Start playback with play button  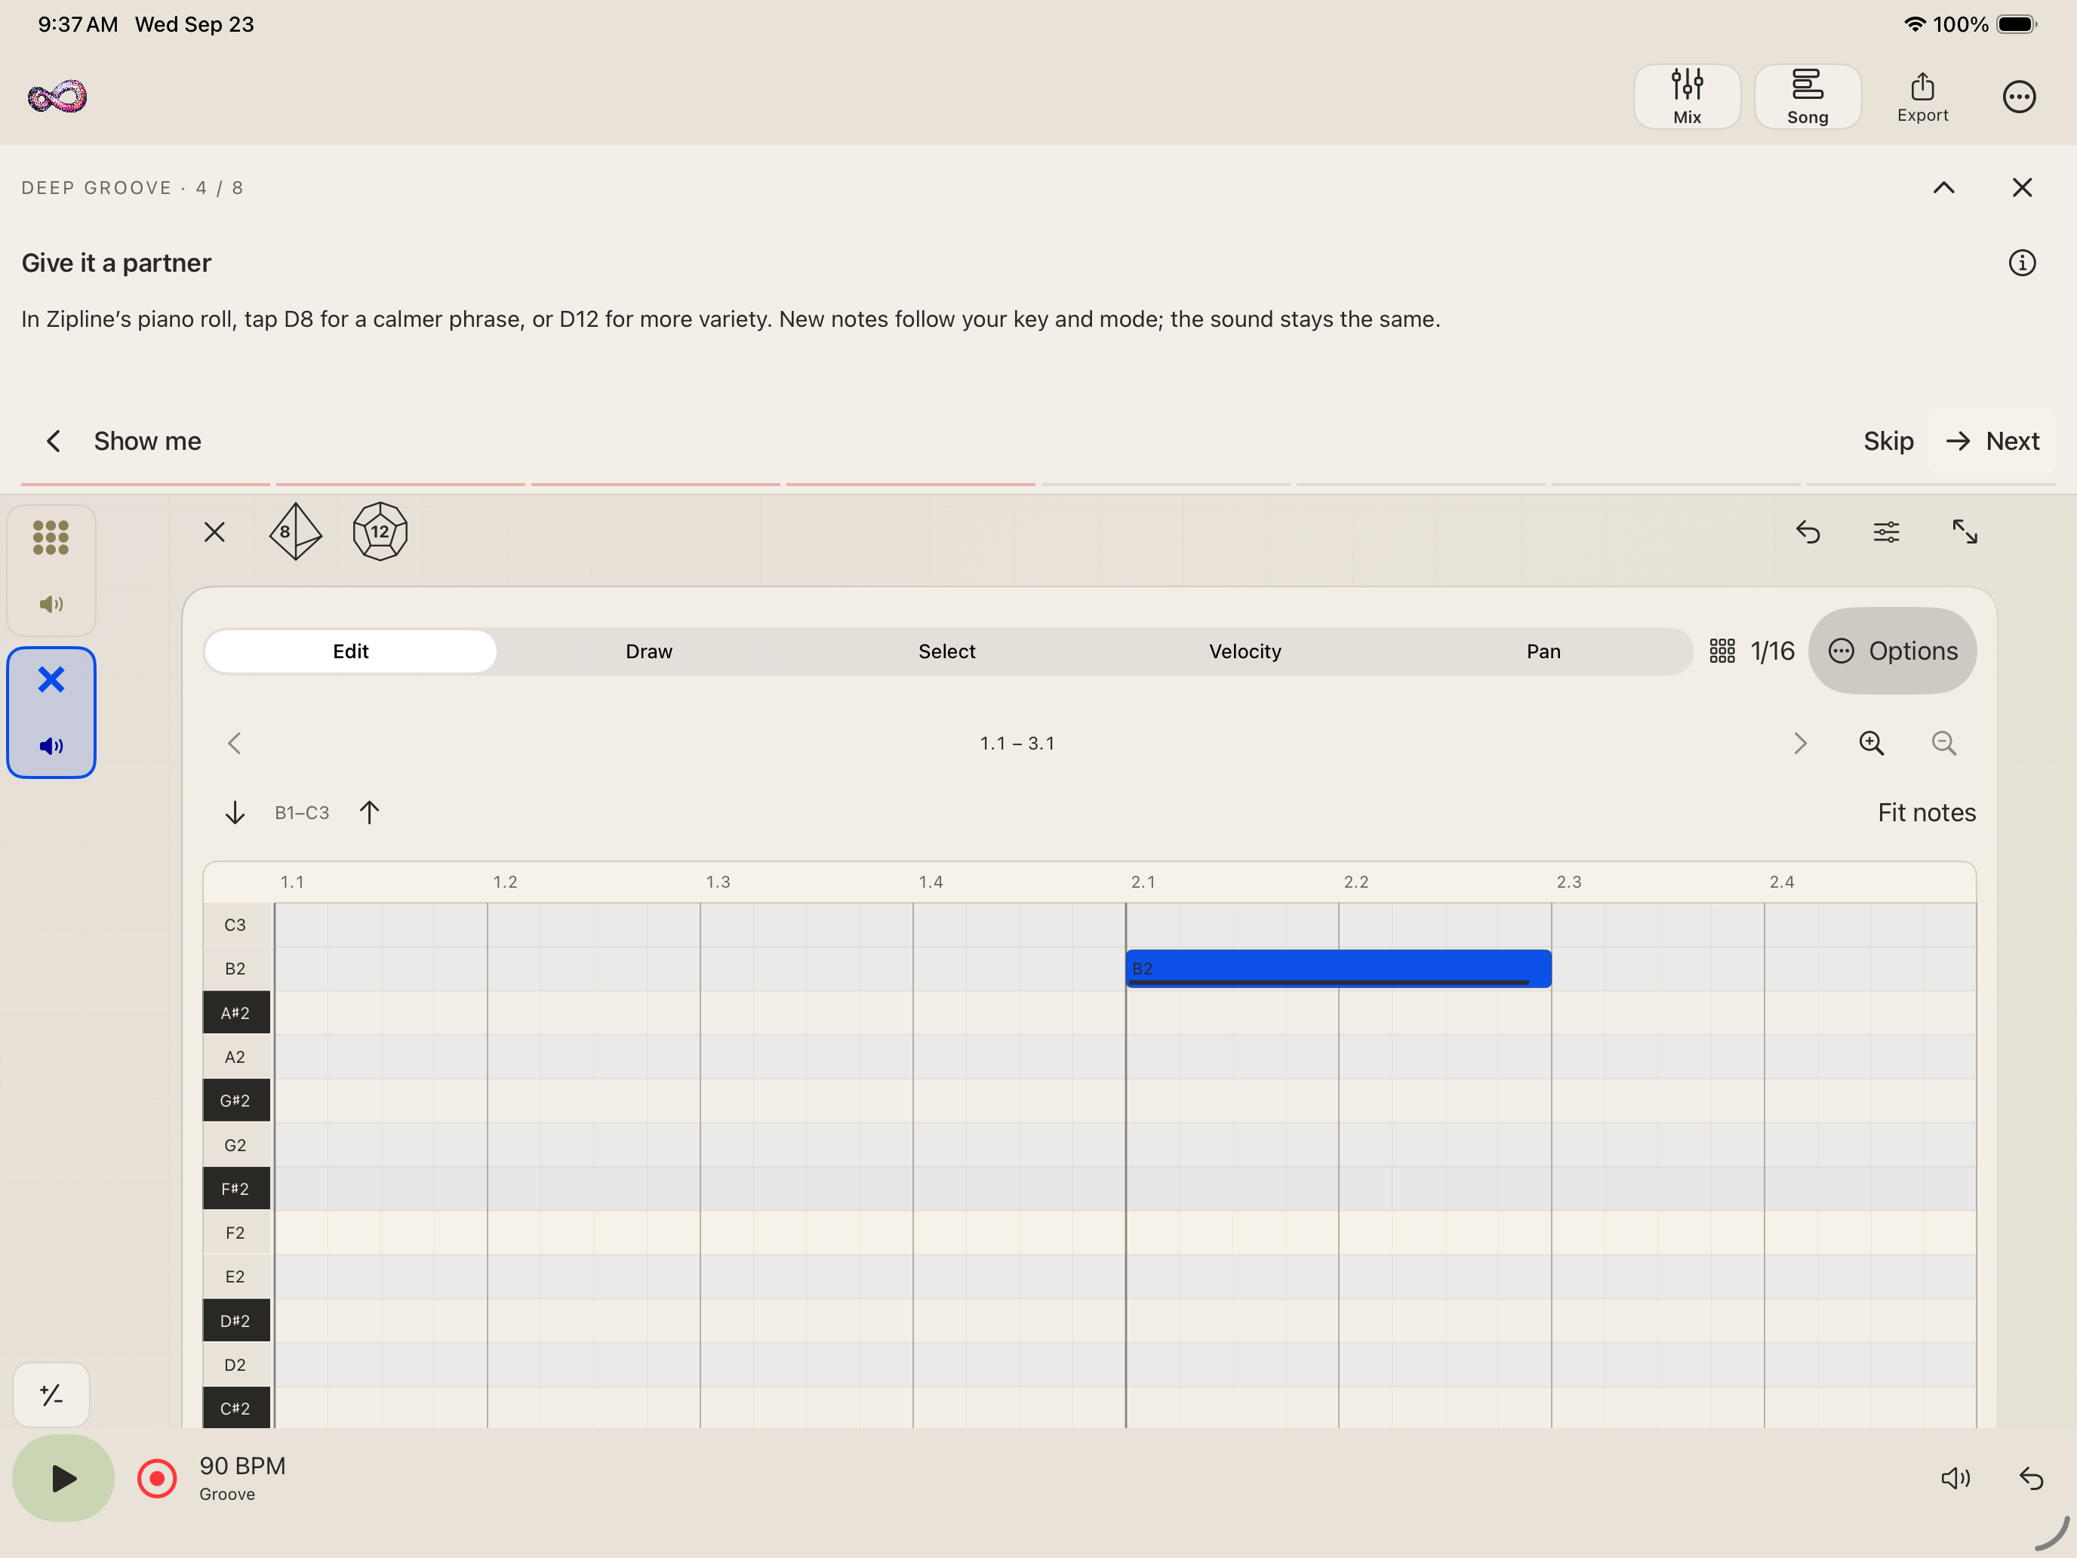(x=63, y=1478)
